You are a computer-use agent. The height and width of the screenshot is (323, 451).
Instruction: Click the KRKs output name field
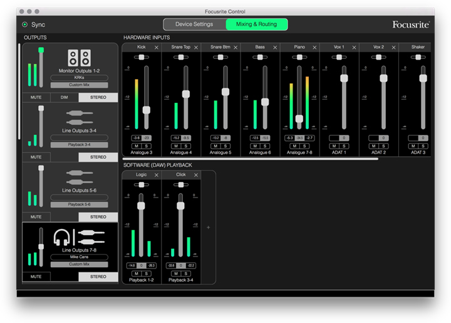pos(79,78)
